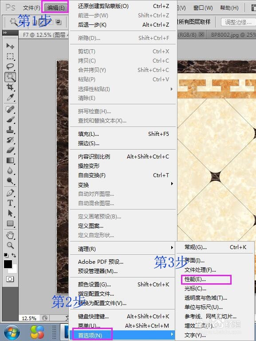Screen dimensions: 256x341
Task: Choose 还原创建剪贴蒙版(O)
Action: point(123,6)
